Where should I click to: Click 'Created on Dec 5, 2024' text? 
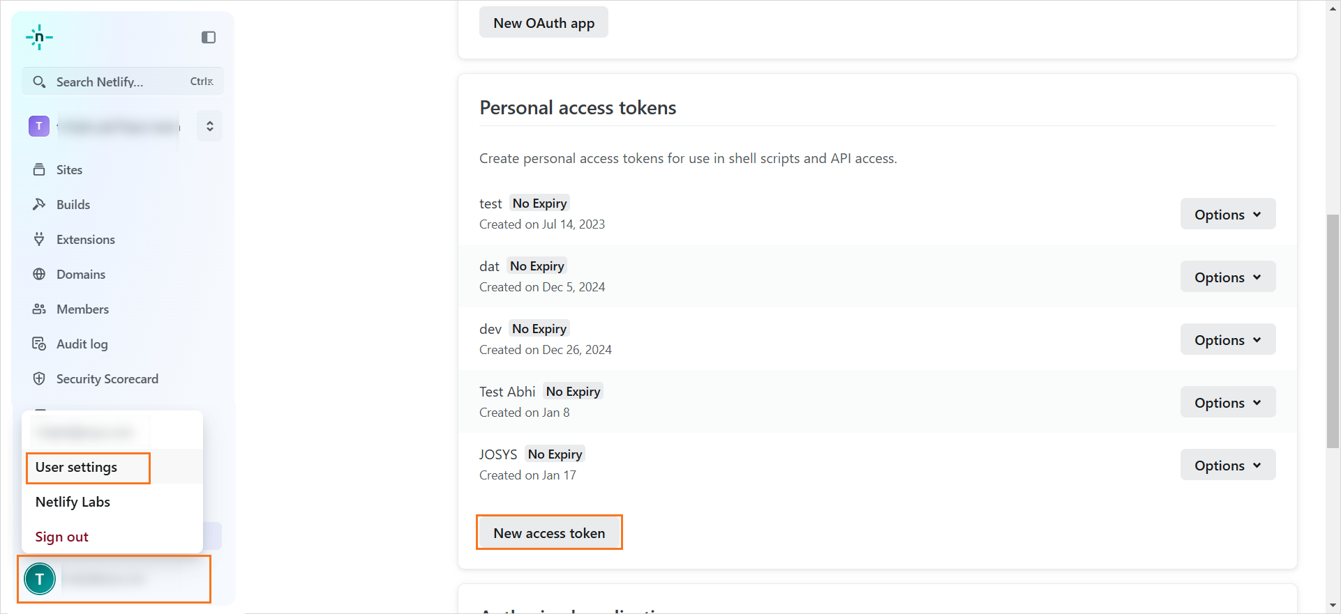[x=542, y=287]
